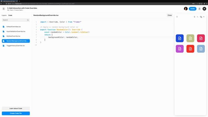
Task: Click the MyNewOverride file icon
Action: [4, 36]
